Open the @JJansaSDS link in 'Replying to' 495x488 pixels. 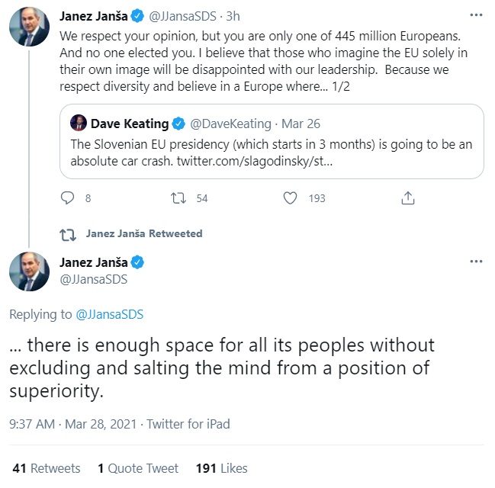coord(110,314)
